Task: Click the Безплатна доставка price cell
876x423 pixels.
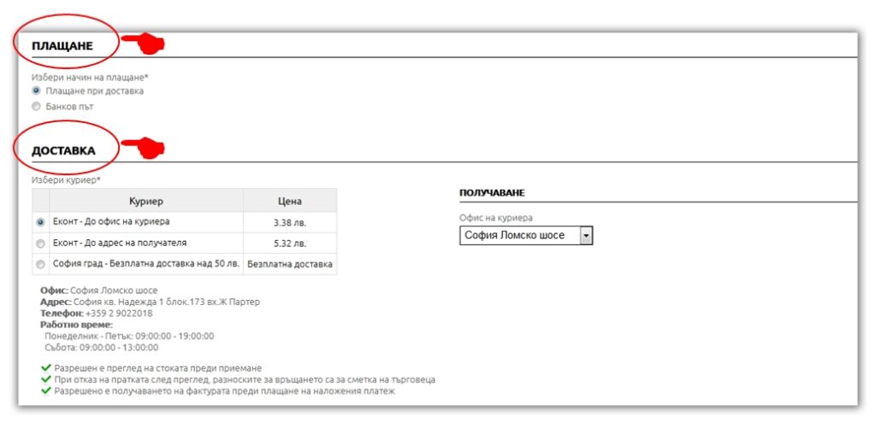Action: pos(290,265)
